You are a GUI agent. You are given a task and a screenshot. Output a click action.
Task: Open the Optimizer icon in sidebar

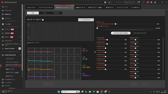[x=3, y=41]
